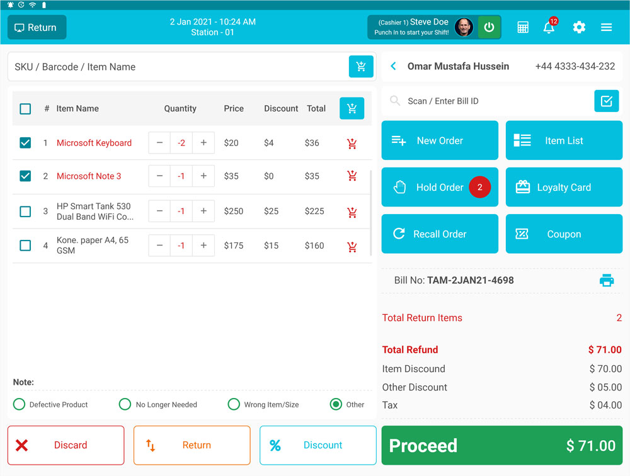Increase quantity of Kone paper A4
The image size is (630, 476).
tap(203, 246)
